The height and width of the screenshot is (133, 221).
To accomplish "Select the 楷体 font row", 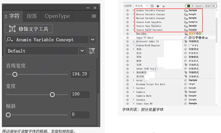I will [169, 61].
